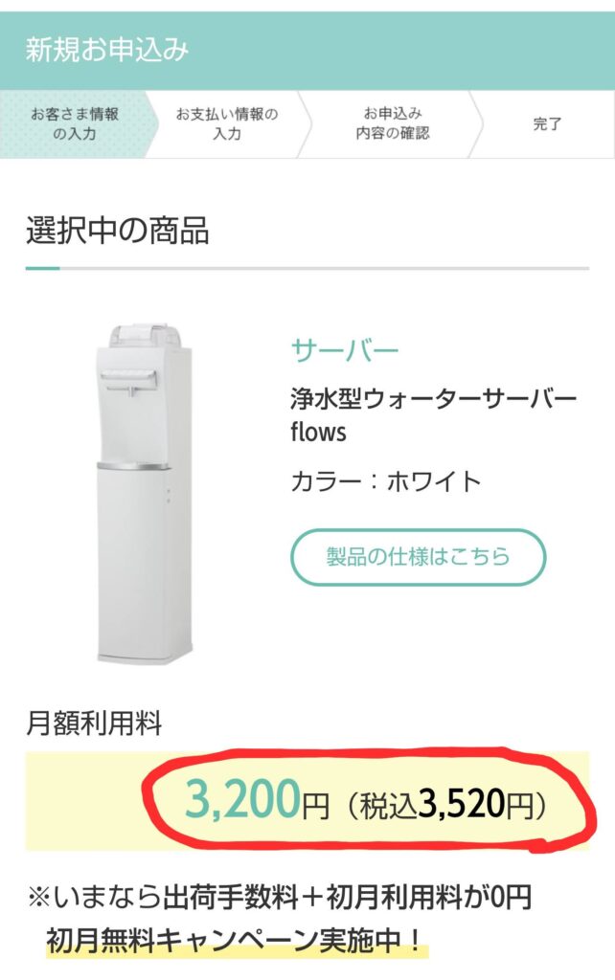Click the 選択中の商品 heading

(x=118, y=230)
